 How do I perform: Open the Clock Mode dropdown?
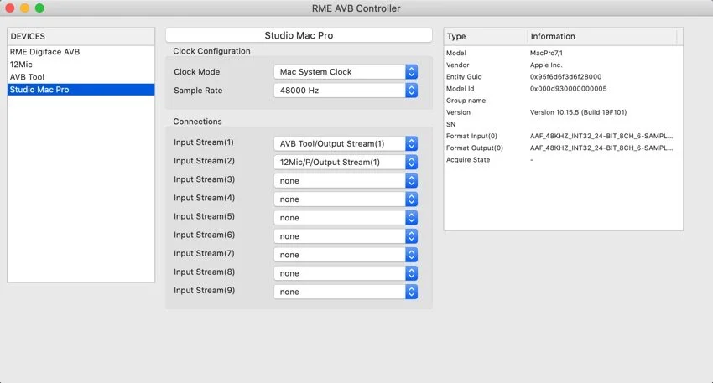[x=346, y=72]
